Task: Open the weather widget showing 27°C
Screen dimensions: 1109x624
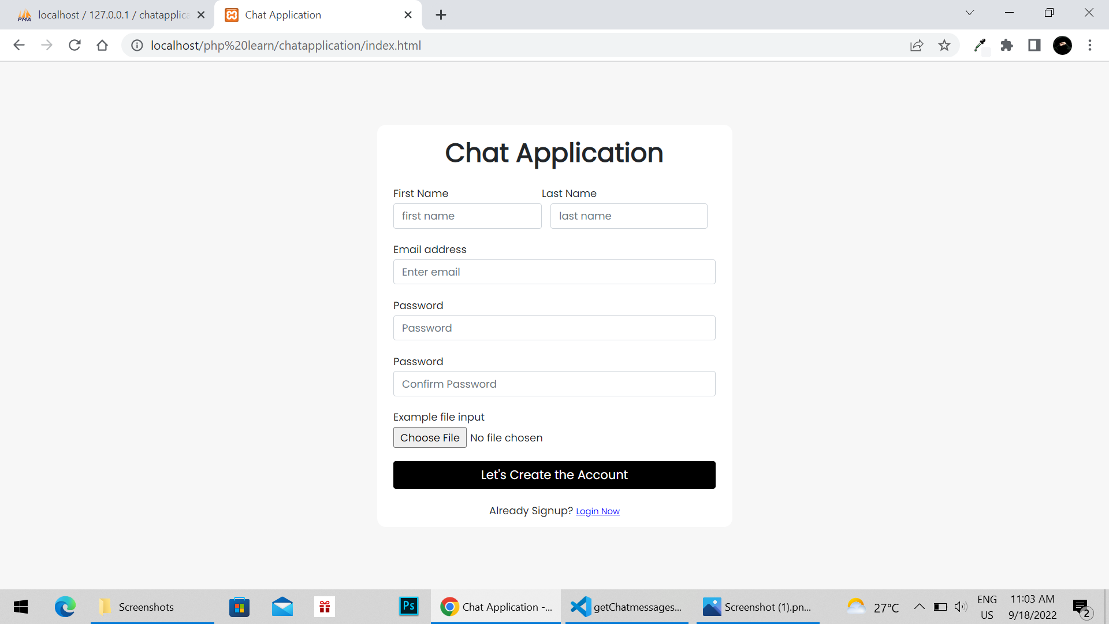Action: (x=873, y=607)
